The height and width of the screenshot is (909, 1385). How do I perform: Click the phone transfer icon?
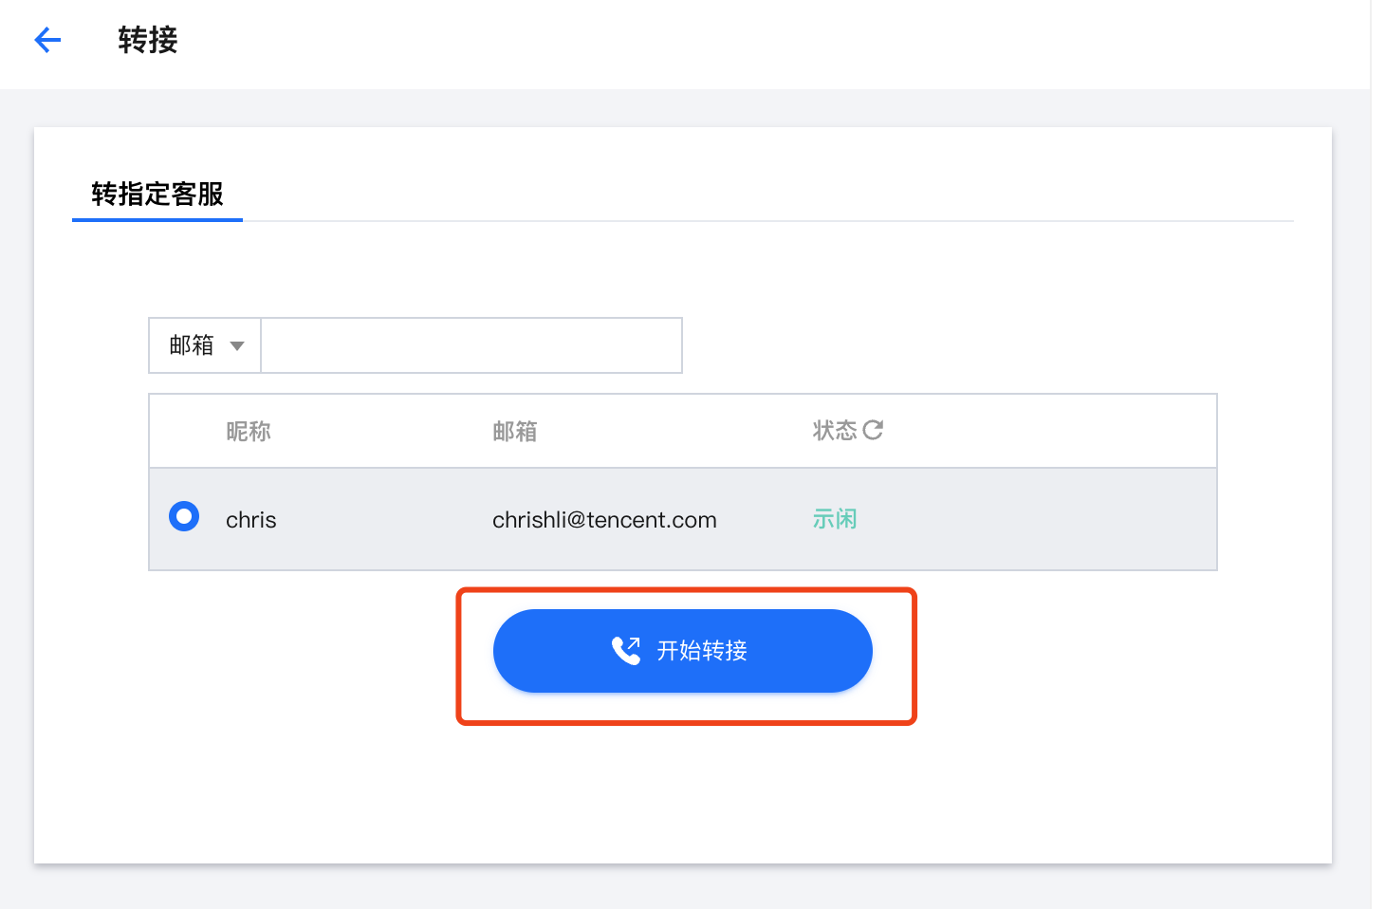626,650
